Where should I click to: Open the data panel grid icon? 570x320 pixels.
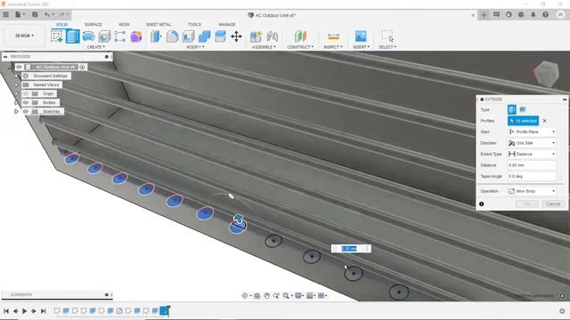(x=6, y=14)
